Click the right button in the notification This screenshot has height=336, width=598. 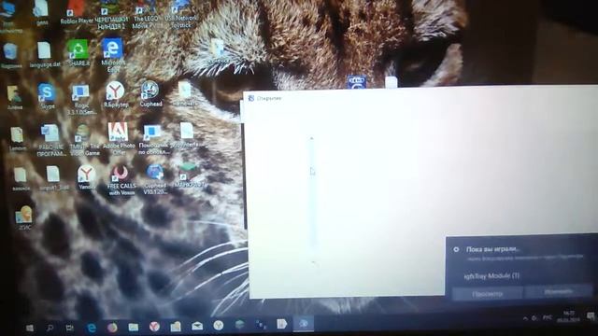(x=558, y=292)
